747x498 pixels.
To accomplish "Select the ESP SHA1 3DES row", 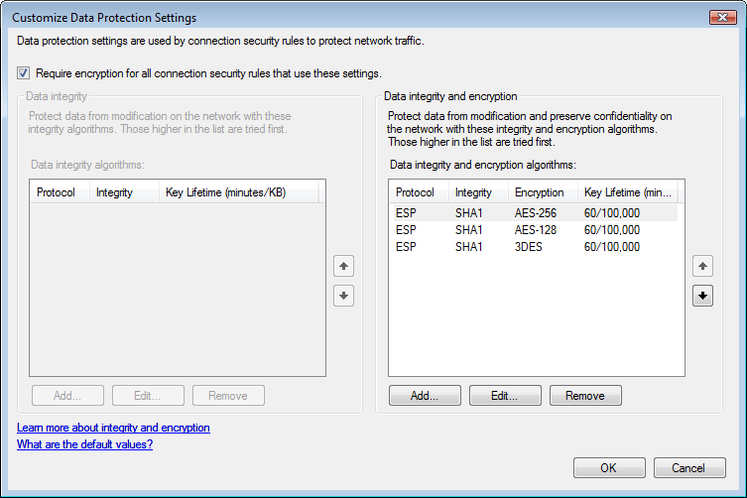I will point(534,246).
